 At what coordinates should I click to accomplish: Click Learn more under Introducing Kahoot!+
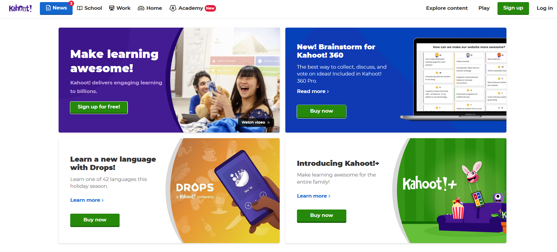click(x=314, y=196)
